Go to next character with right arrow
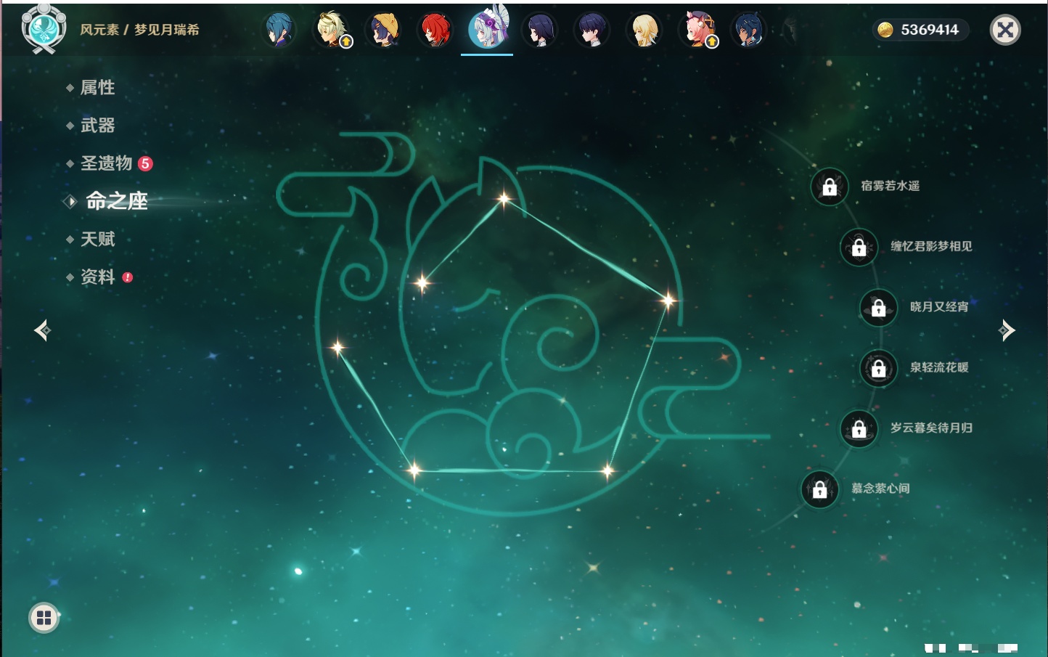1048x657 pixels. tap(1007, 330)
